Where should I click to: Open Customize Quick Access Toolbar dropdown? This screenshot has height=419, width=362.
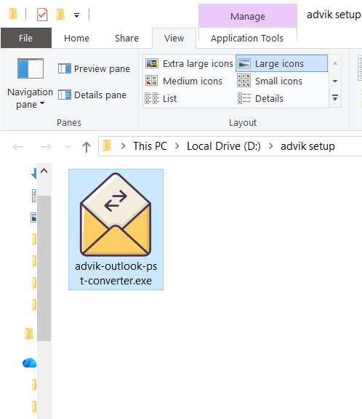(x=76, y=15)
